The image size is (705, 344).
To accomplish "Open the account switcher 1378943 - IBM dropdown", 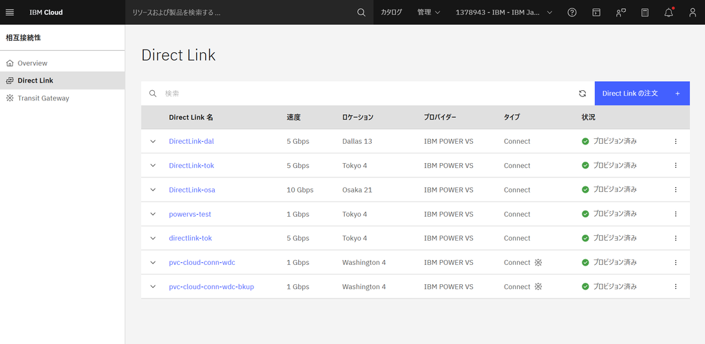I will pyautogui.click(x=503, y=12).
